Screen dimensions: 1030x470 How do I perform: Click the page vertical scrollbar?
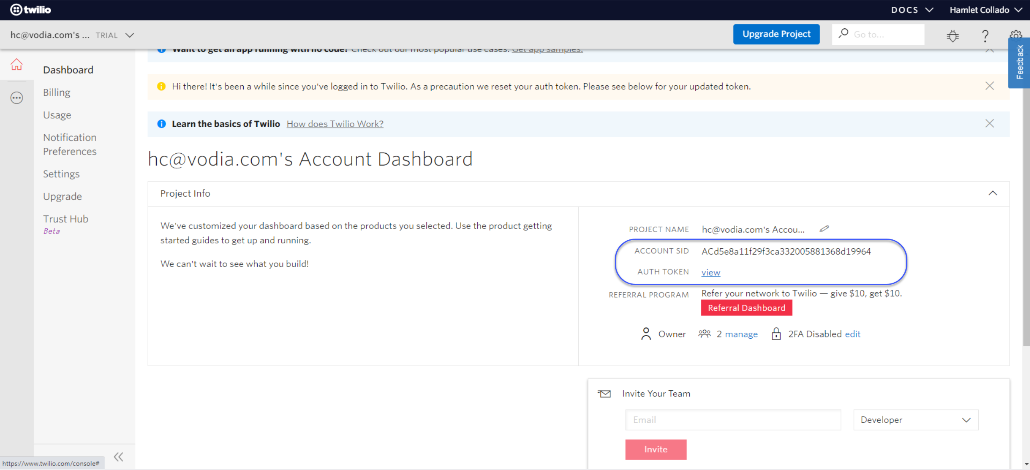point(1026,217)
